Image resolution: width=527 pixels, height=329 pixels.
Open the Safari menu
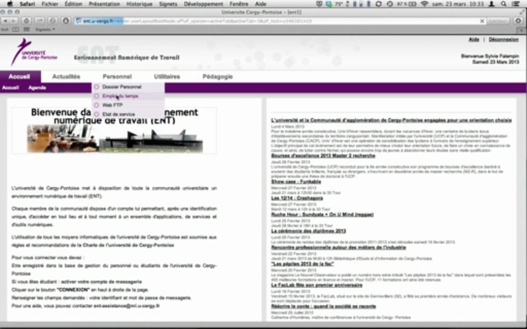(x=27, y=4)
